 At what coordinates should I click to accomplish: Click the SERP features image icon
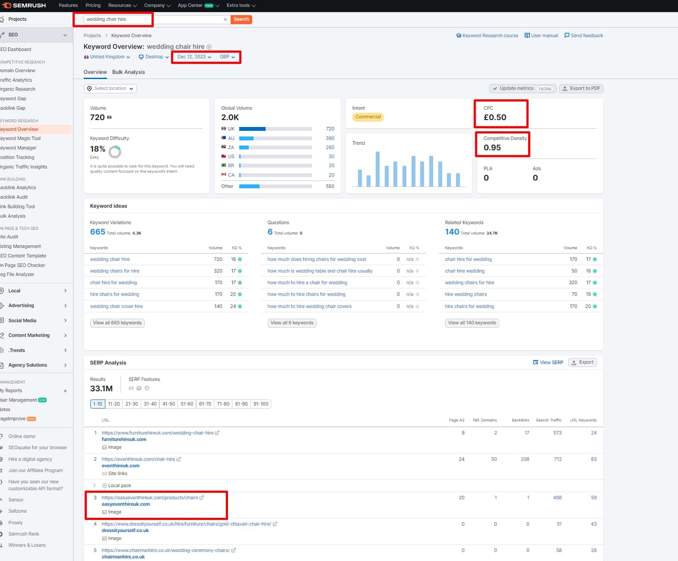coord(139,388)
